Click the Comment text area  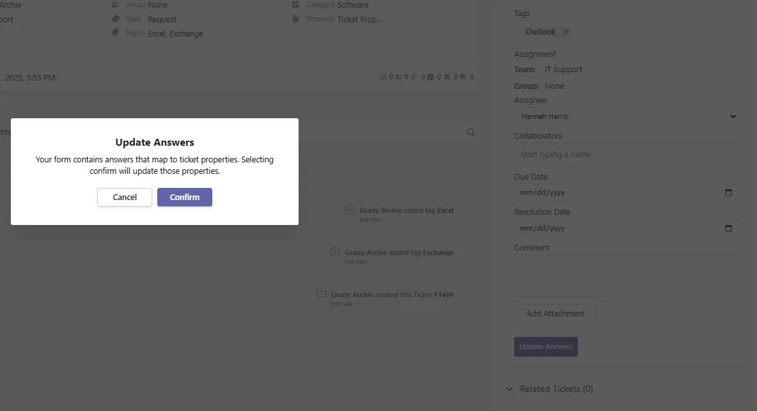[626, 275]
